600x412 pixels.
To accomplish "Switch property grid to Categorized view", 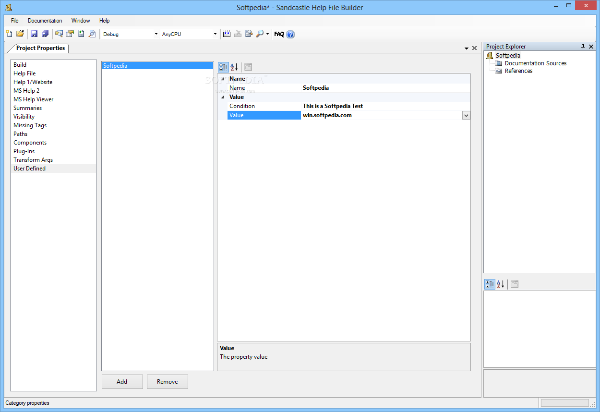I will tap(223, 67).
